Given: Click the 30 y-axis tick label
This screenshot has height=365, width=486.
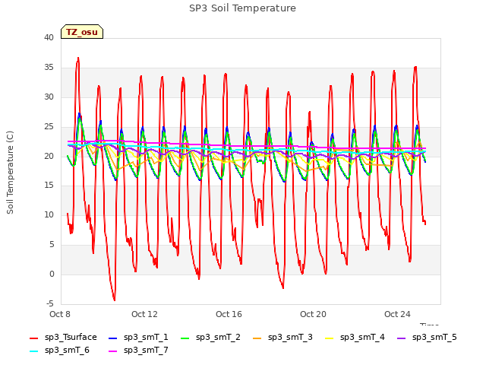Looking at the screenshot, I should tap(49, 97).
